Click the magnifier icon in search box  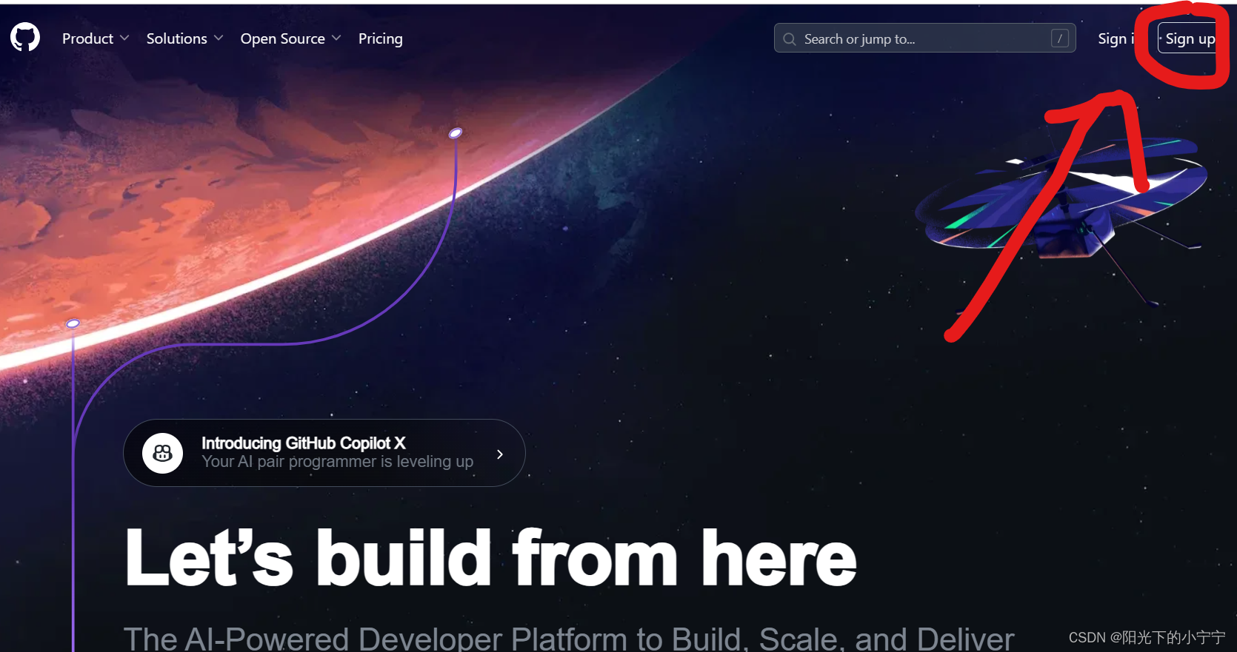click(790, 39)
